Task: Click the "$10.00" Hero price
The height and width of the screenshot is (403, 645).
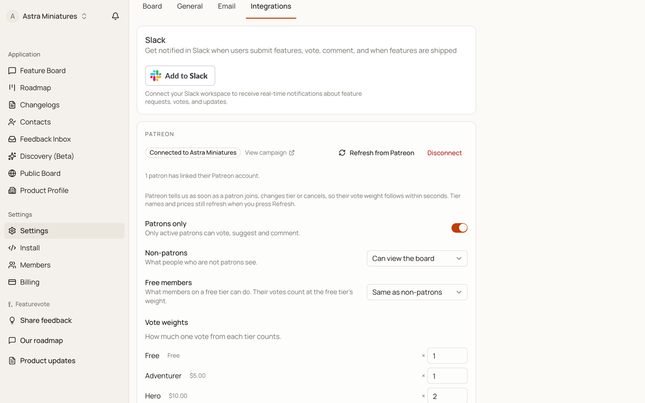Action: pos(178,396)
